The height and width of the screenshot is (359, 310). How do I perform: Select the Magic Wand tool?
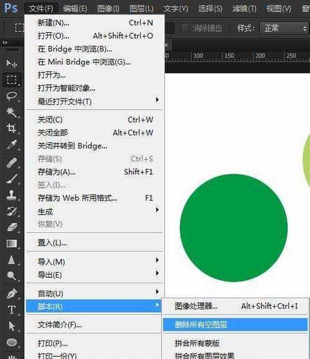pyautogui.click(x=11, y=112)
